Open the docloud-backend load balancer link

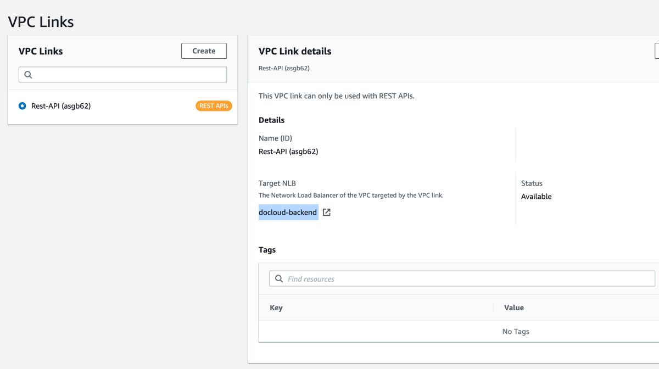pyautogui.click(x=288, y=213)
